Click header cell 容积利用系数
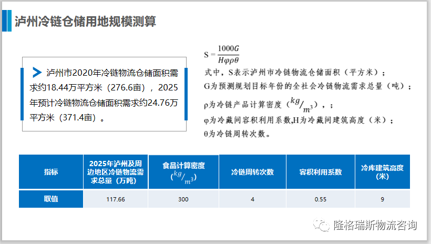The image size is (431, 244). [321, 172]
